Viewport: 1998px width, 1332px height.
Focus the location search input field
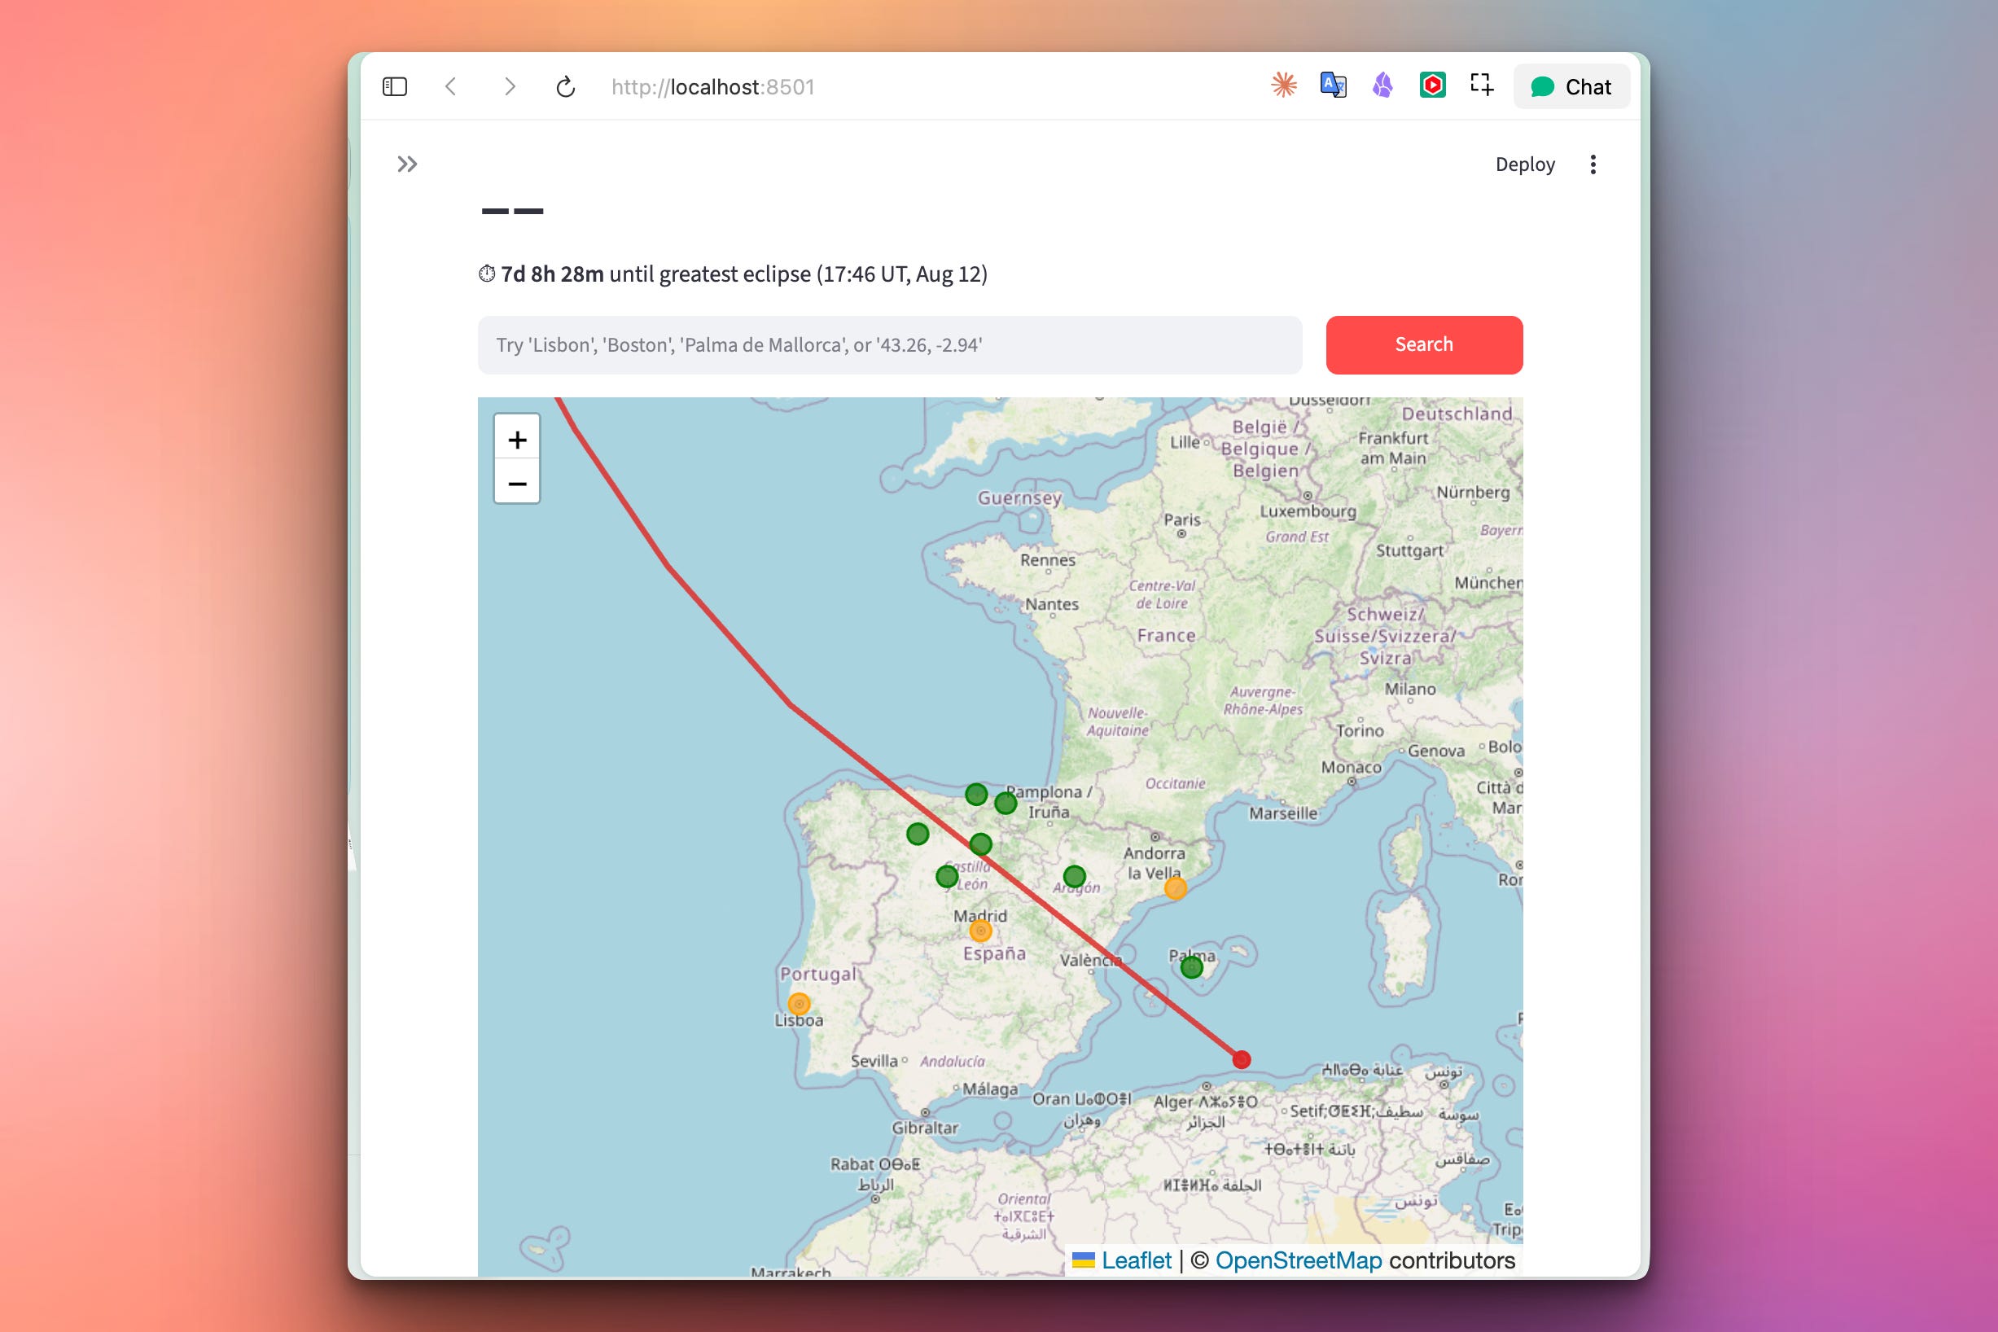click(x=889, y=345)
